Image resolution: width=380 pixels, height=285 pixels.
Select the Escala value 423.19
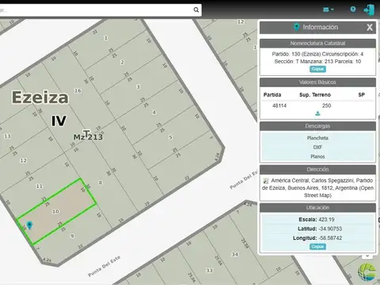click(326, 219)
